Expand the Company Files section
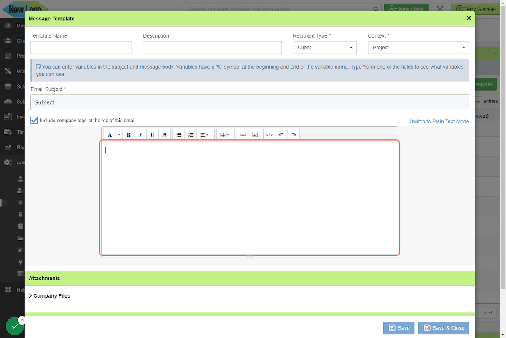This screenshot has width=506, height=338. click(49, 295)
